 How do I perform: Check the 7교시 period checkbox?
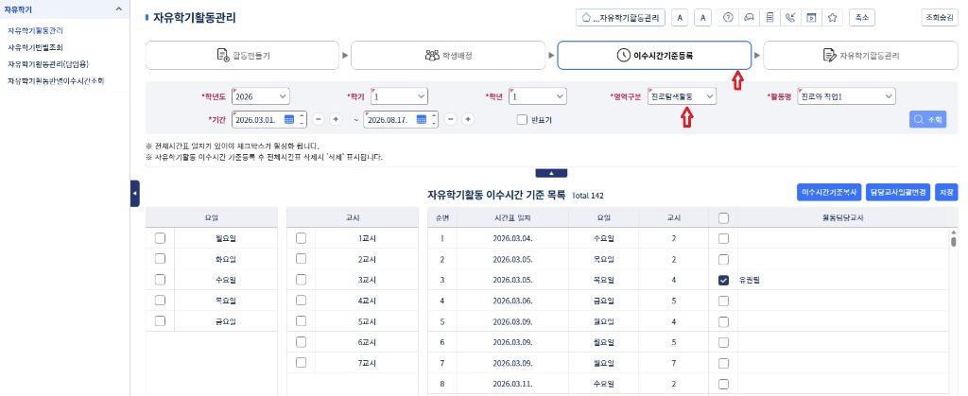(301, 363)
